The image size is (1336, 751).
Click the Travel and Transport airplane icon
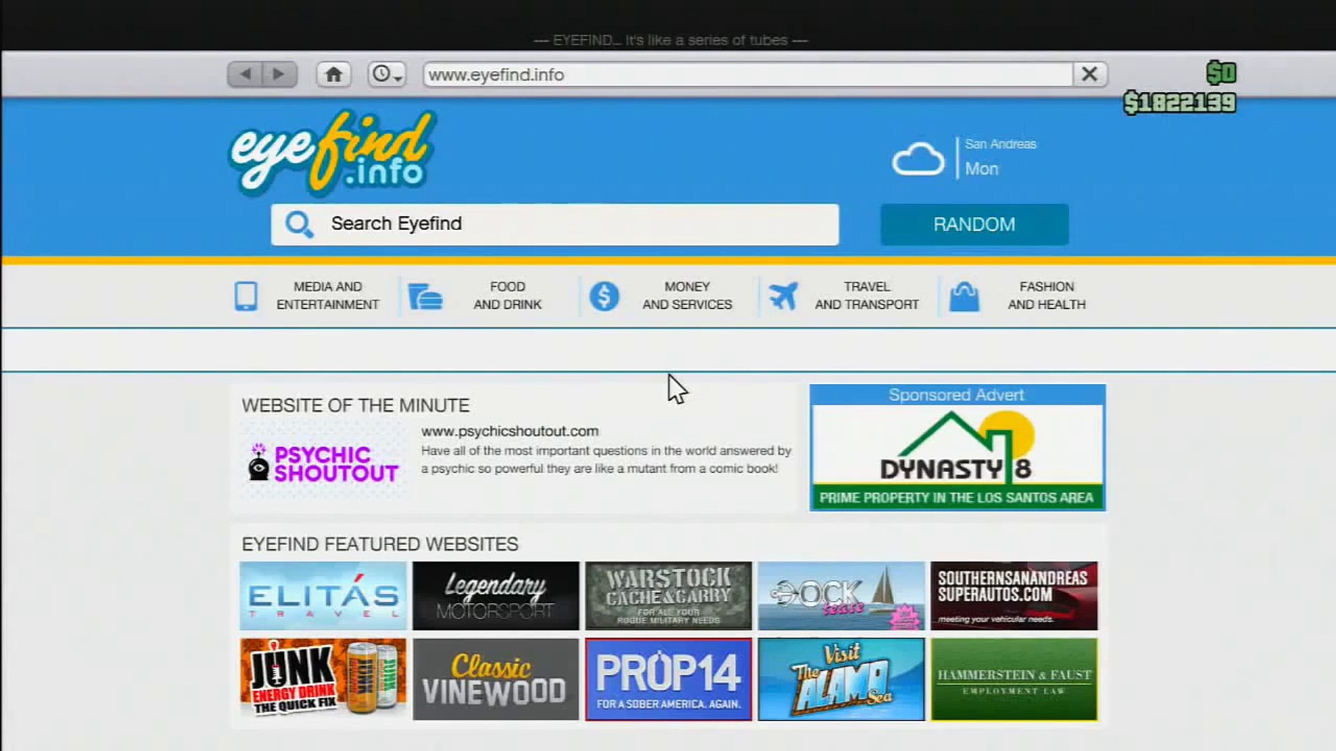click(x=784, y=296)
